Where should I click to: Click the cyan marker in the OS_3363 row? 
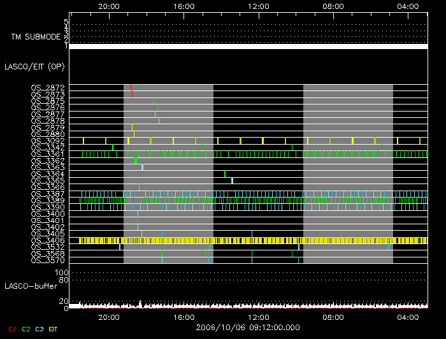[x=142, y=167]
